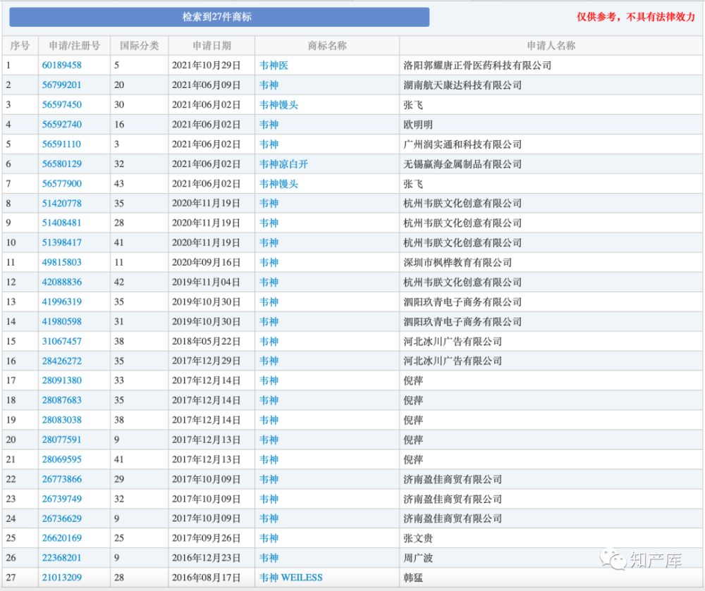Image resolution: width=705 pixels, height=591 pixels.
Task: Open application number 28069595
Action: pos(61,459)
